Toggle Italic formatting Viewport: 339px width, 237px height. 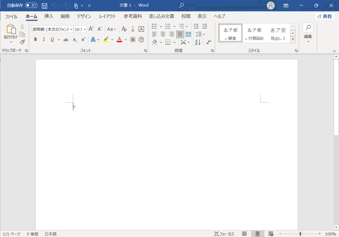point(44,39)
